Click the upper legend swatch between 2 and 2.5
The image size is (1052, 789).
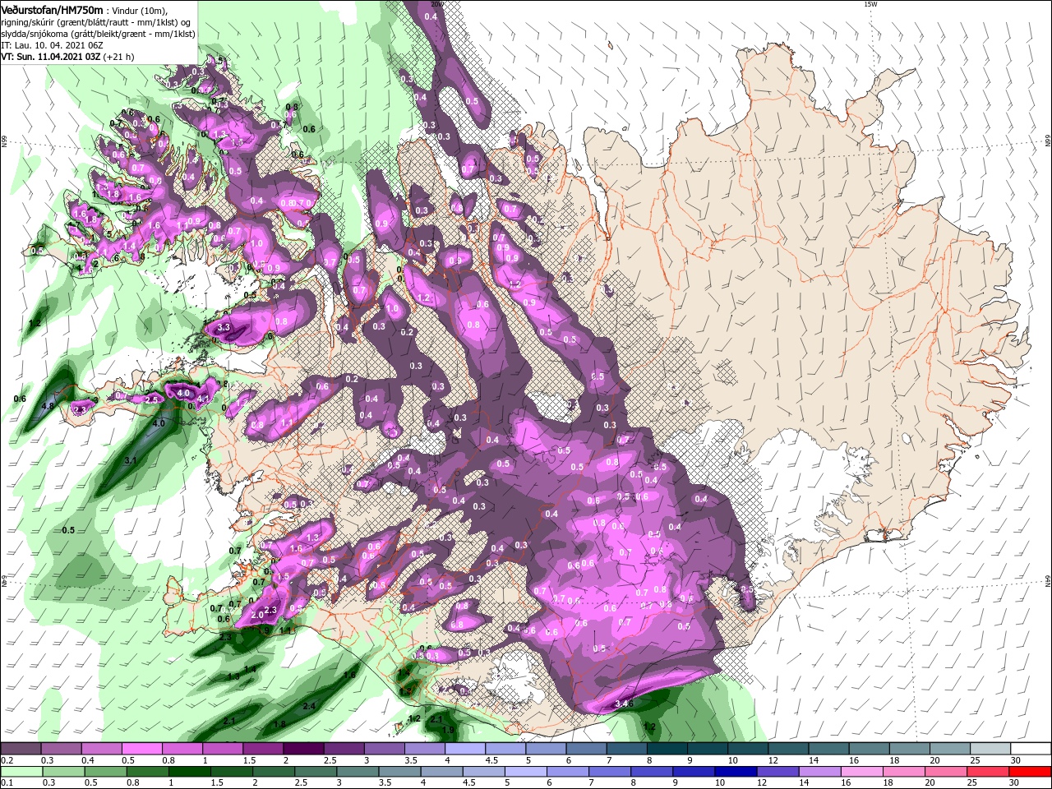[x=302, y=749]
